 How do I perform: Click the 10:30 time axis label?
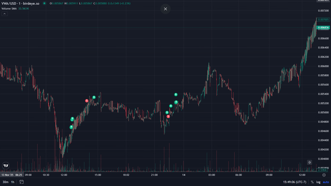coord(46,175)
